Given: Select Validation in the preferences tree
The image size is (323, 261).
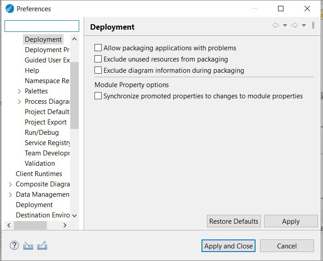Looking at the screenshot, I should [40, 164].
